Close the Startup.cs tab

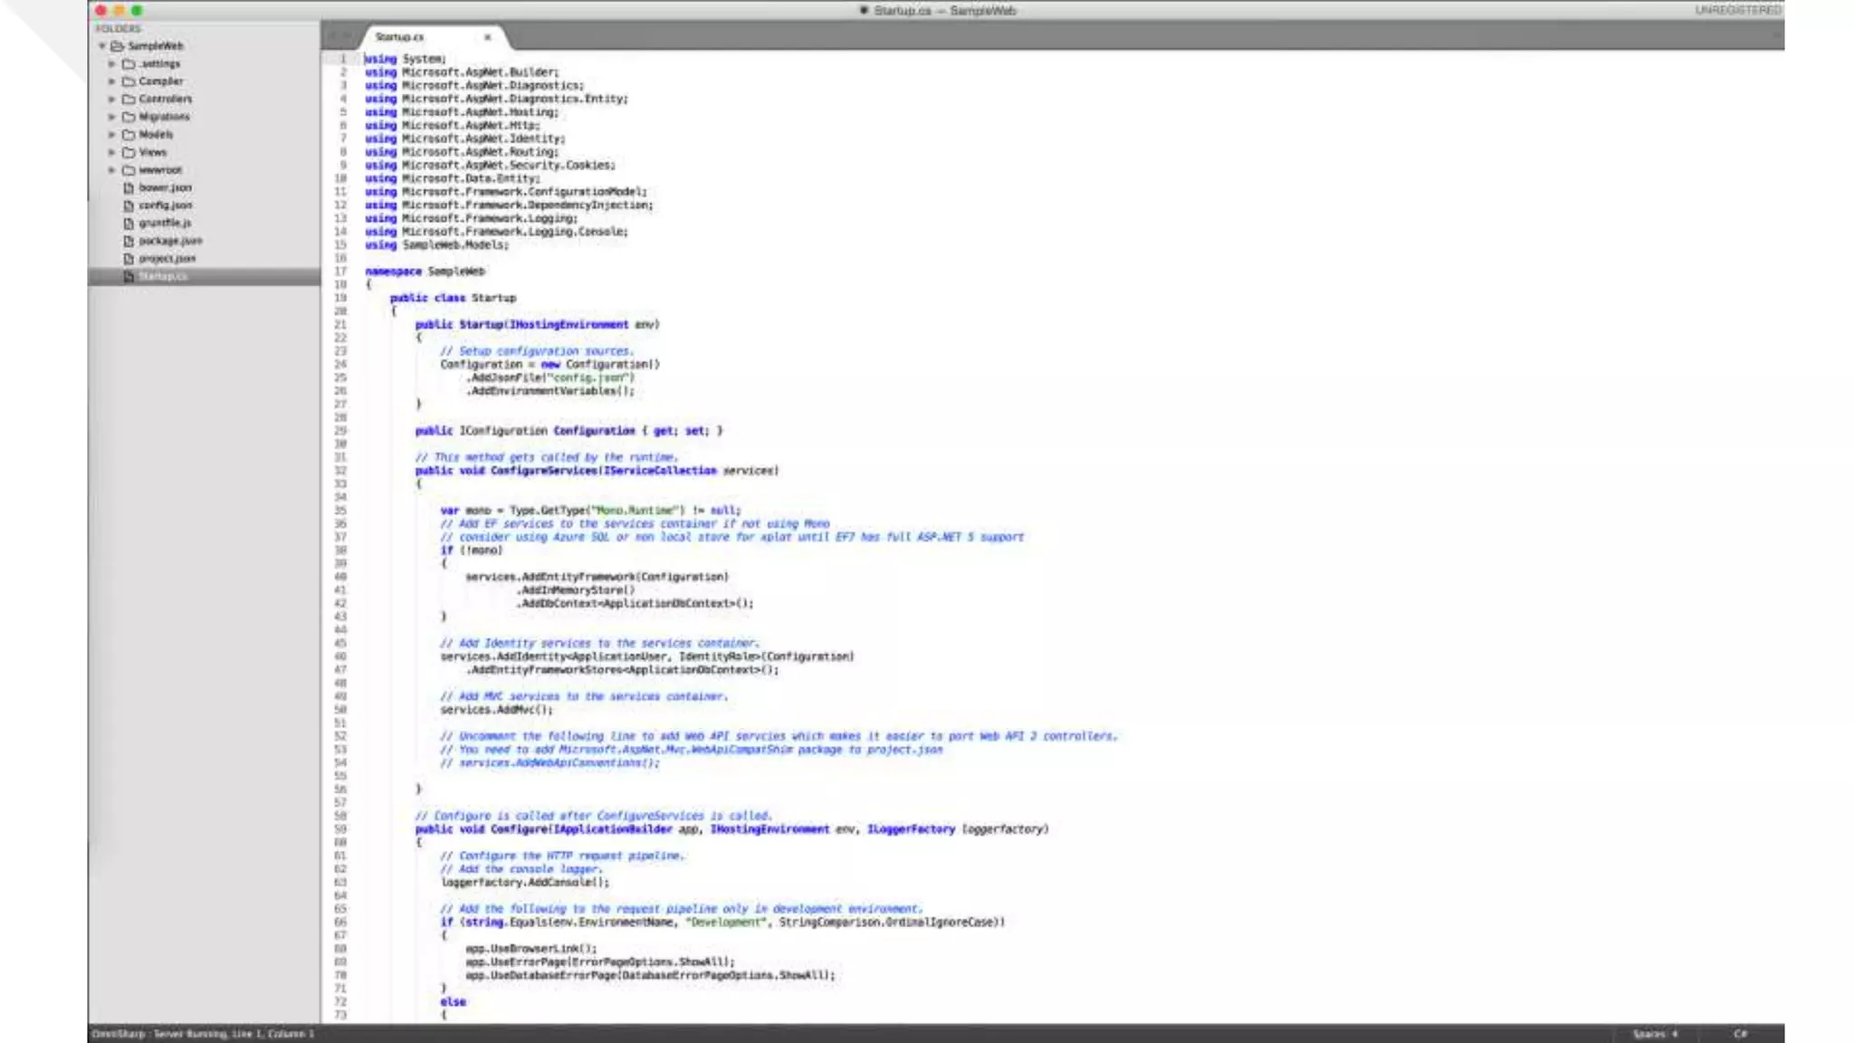pyautogui.click(x=487, y=37)
